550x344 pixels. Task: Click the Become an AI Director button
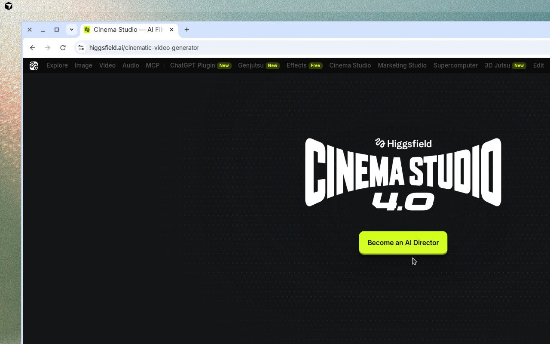[x=403, y=243]
